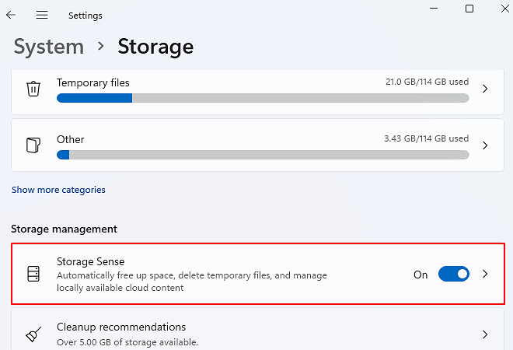Click the Storage Sense drive icon
This screenshot has height=350, width=513.
[33, 274]
